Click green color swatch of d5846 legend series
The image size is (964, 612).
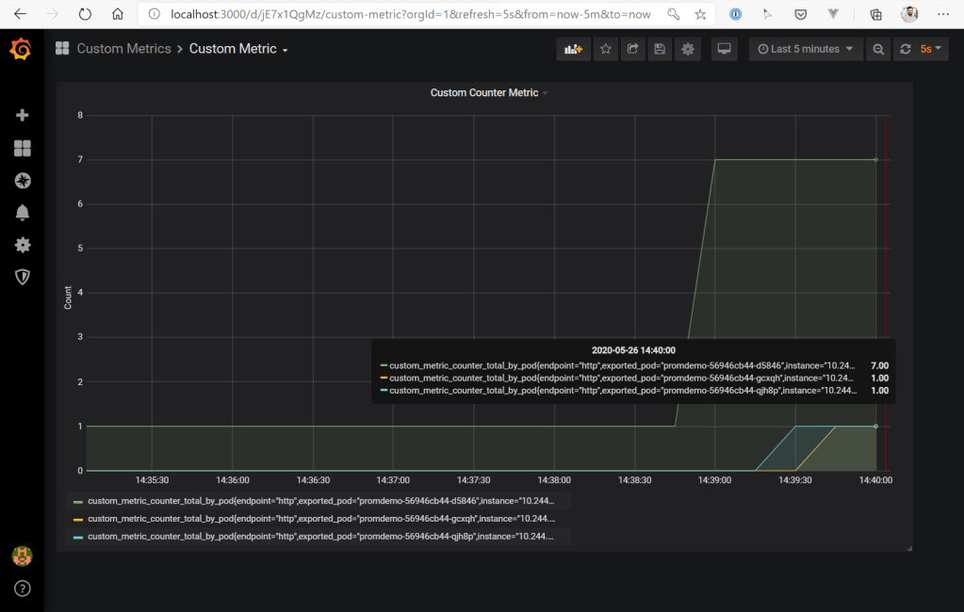point(78,502)
